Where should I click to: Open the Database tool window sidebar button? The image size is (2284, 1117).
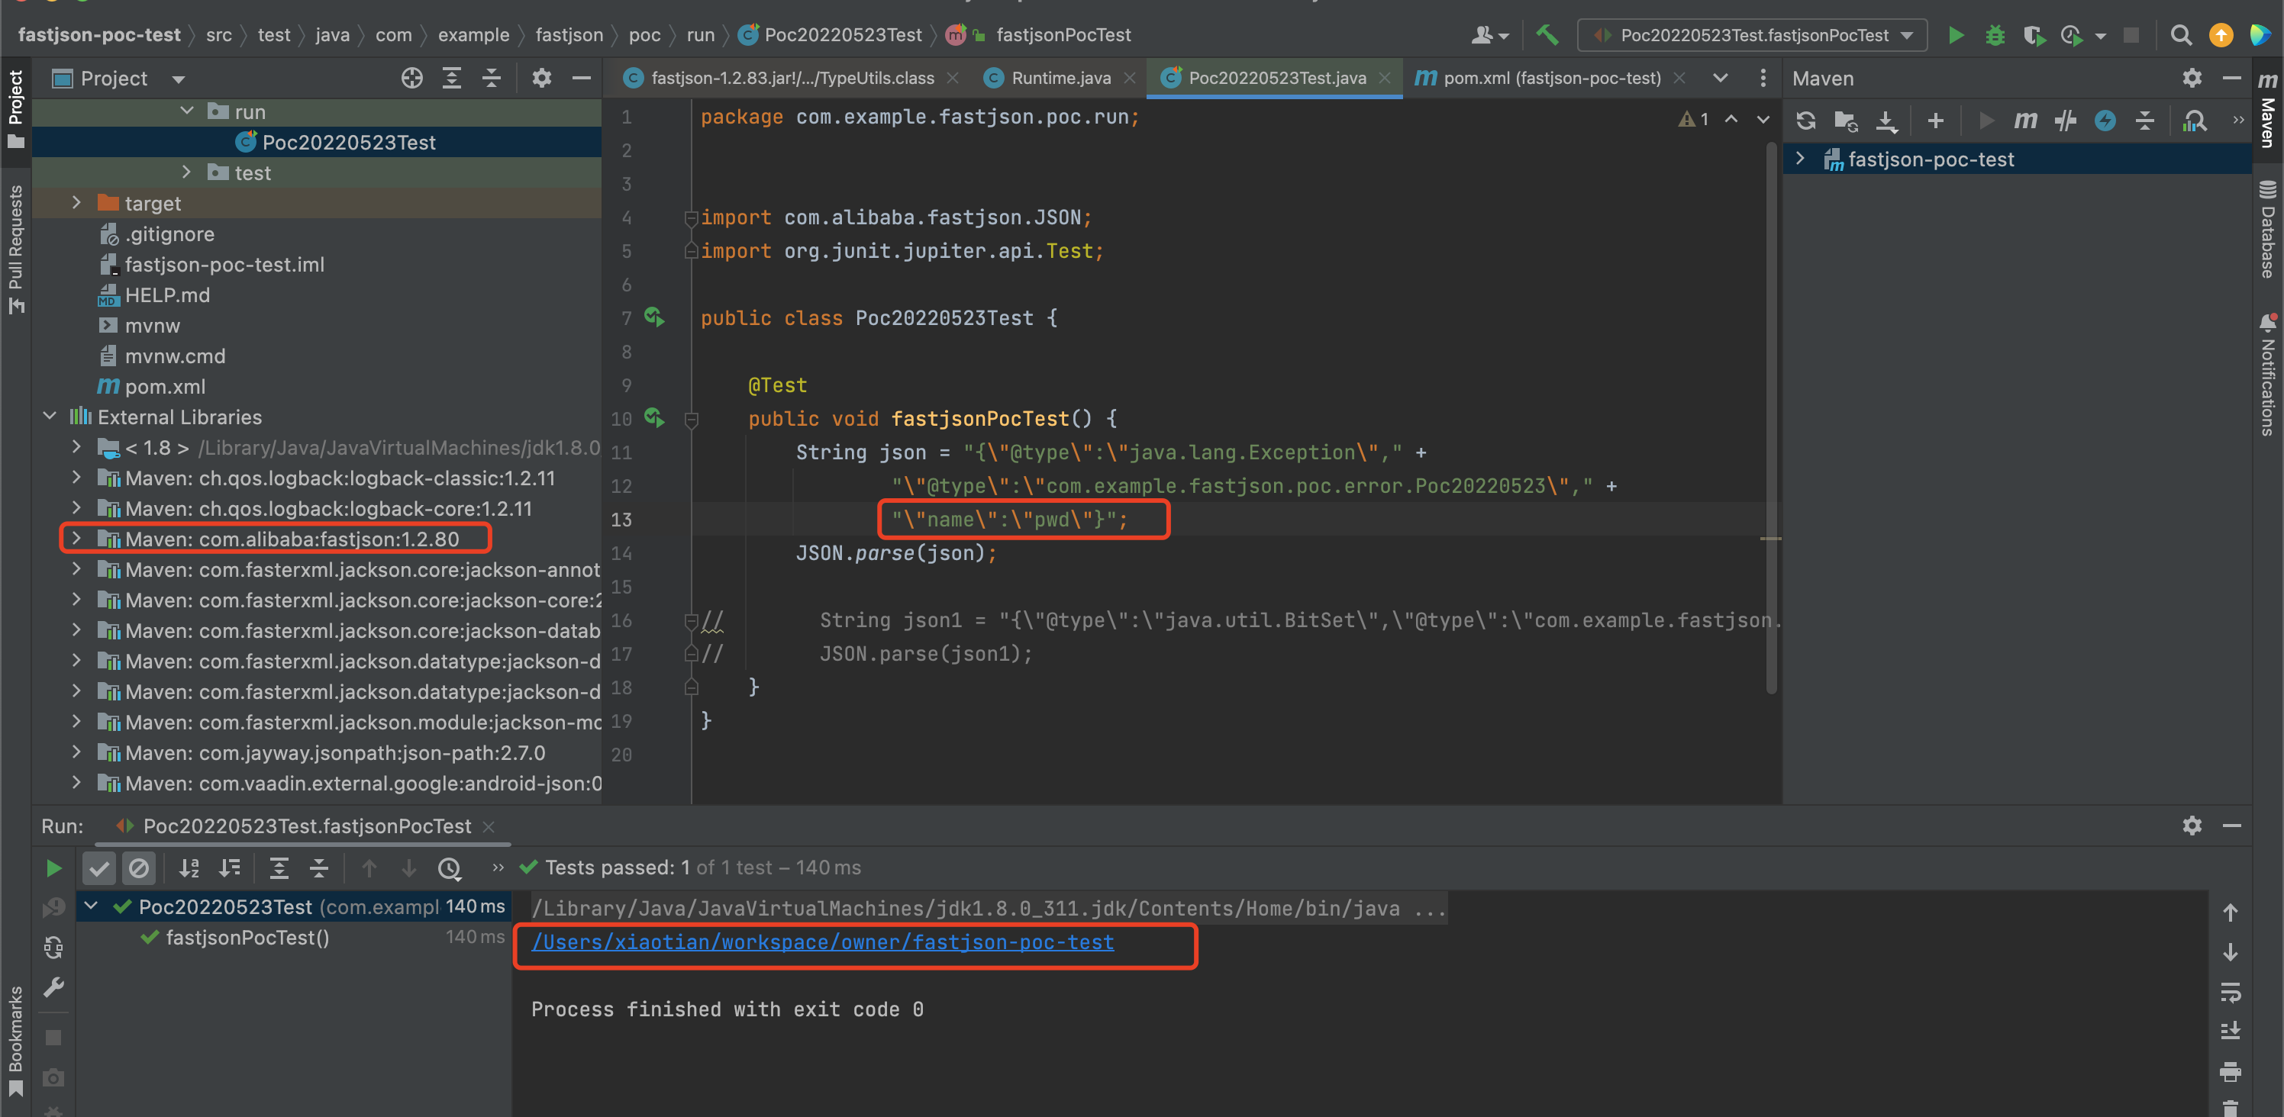[2268, 230]
